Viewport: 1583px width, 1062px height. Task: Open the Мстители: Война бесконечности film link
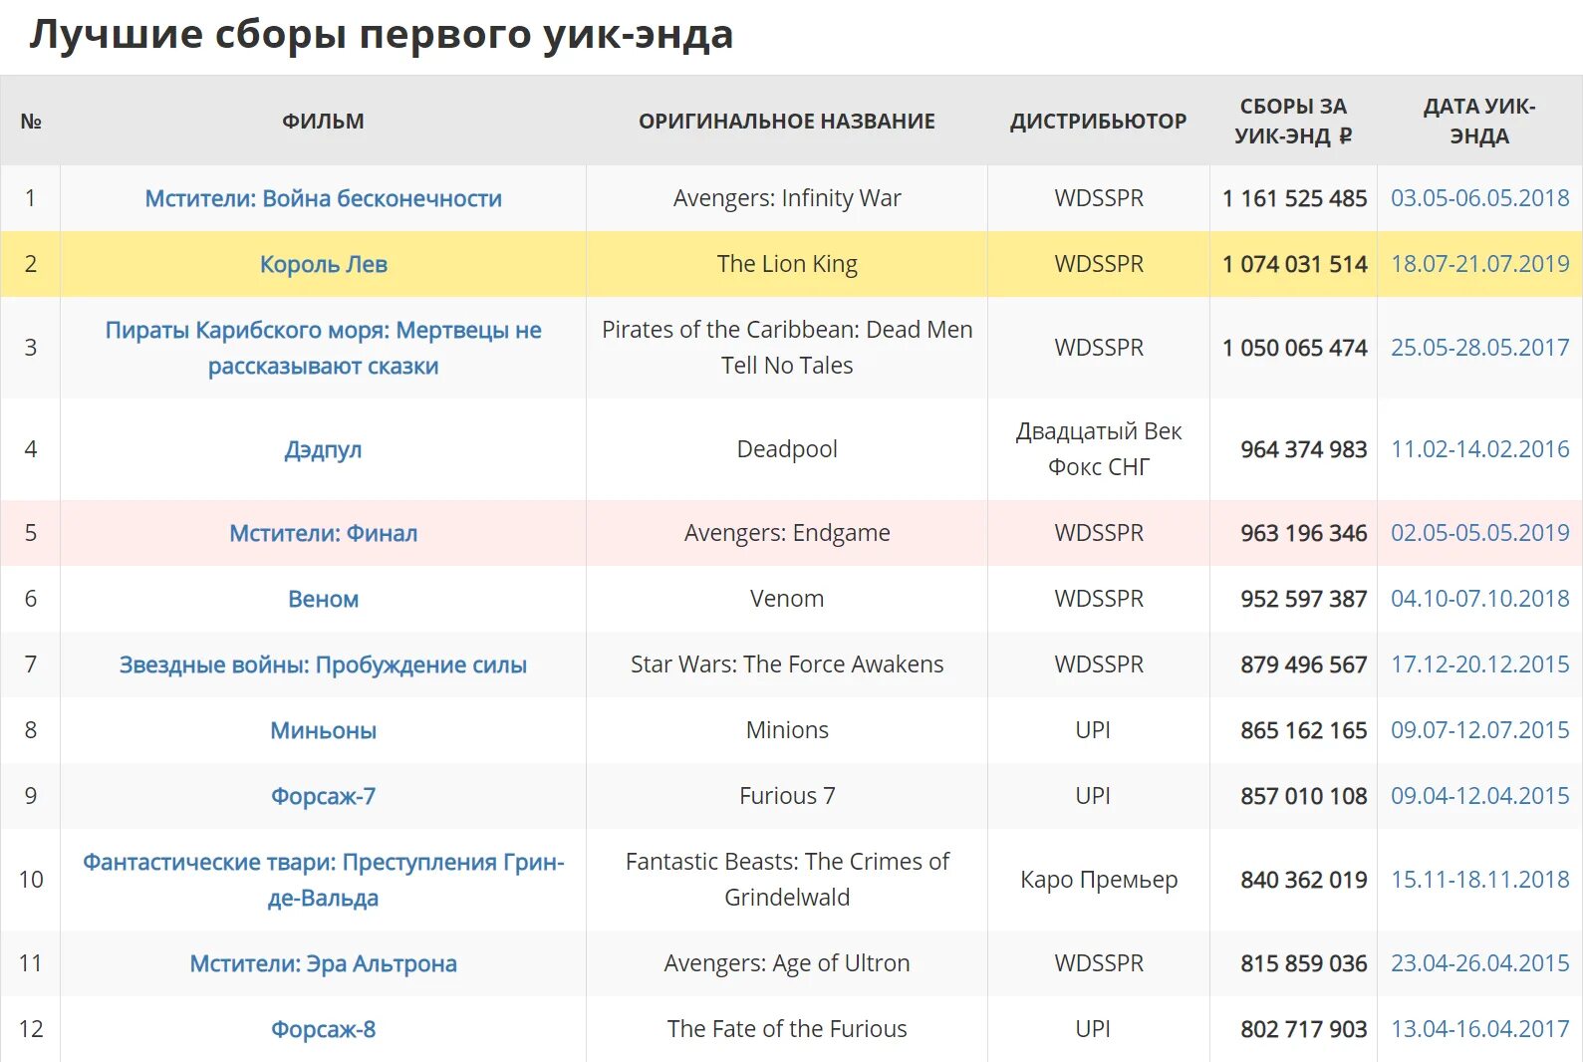tap(323, 198)
